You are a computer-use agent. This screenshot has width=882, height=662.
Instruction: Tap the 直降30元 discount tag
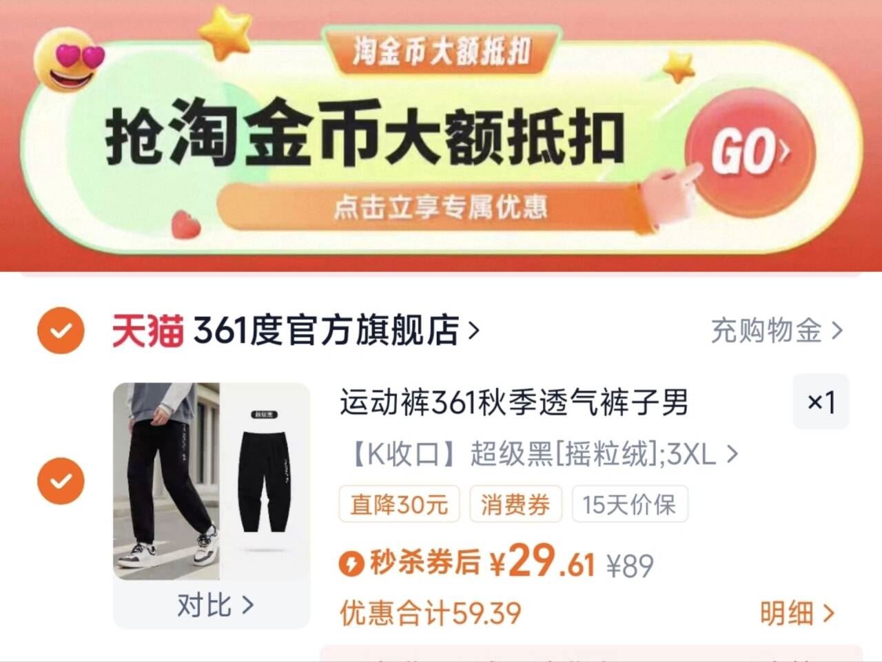pos(399,504)
